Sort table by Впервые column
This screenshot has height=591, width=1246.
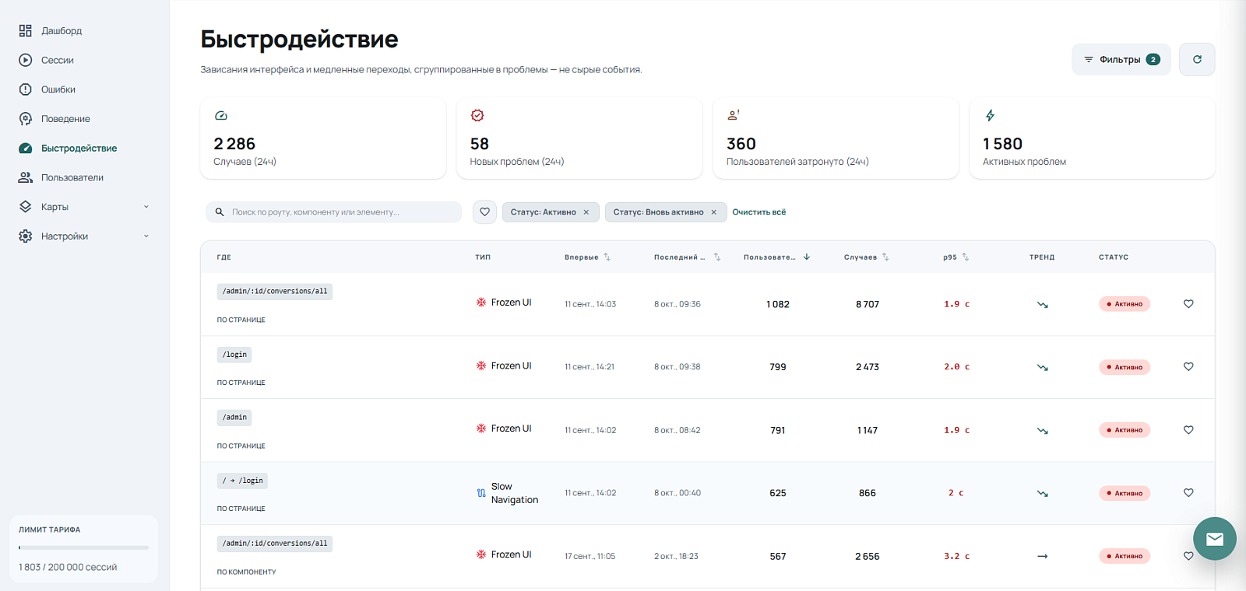(607, 257)
